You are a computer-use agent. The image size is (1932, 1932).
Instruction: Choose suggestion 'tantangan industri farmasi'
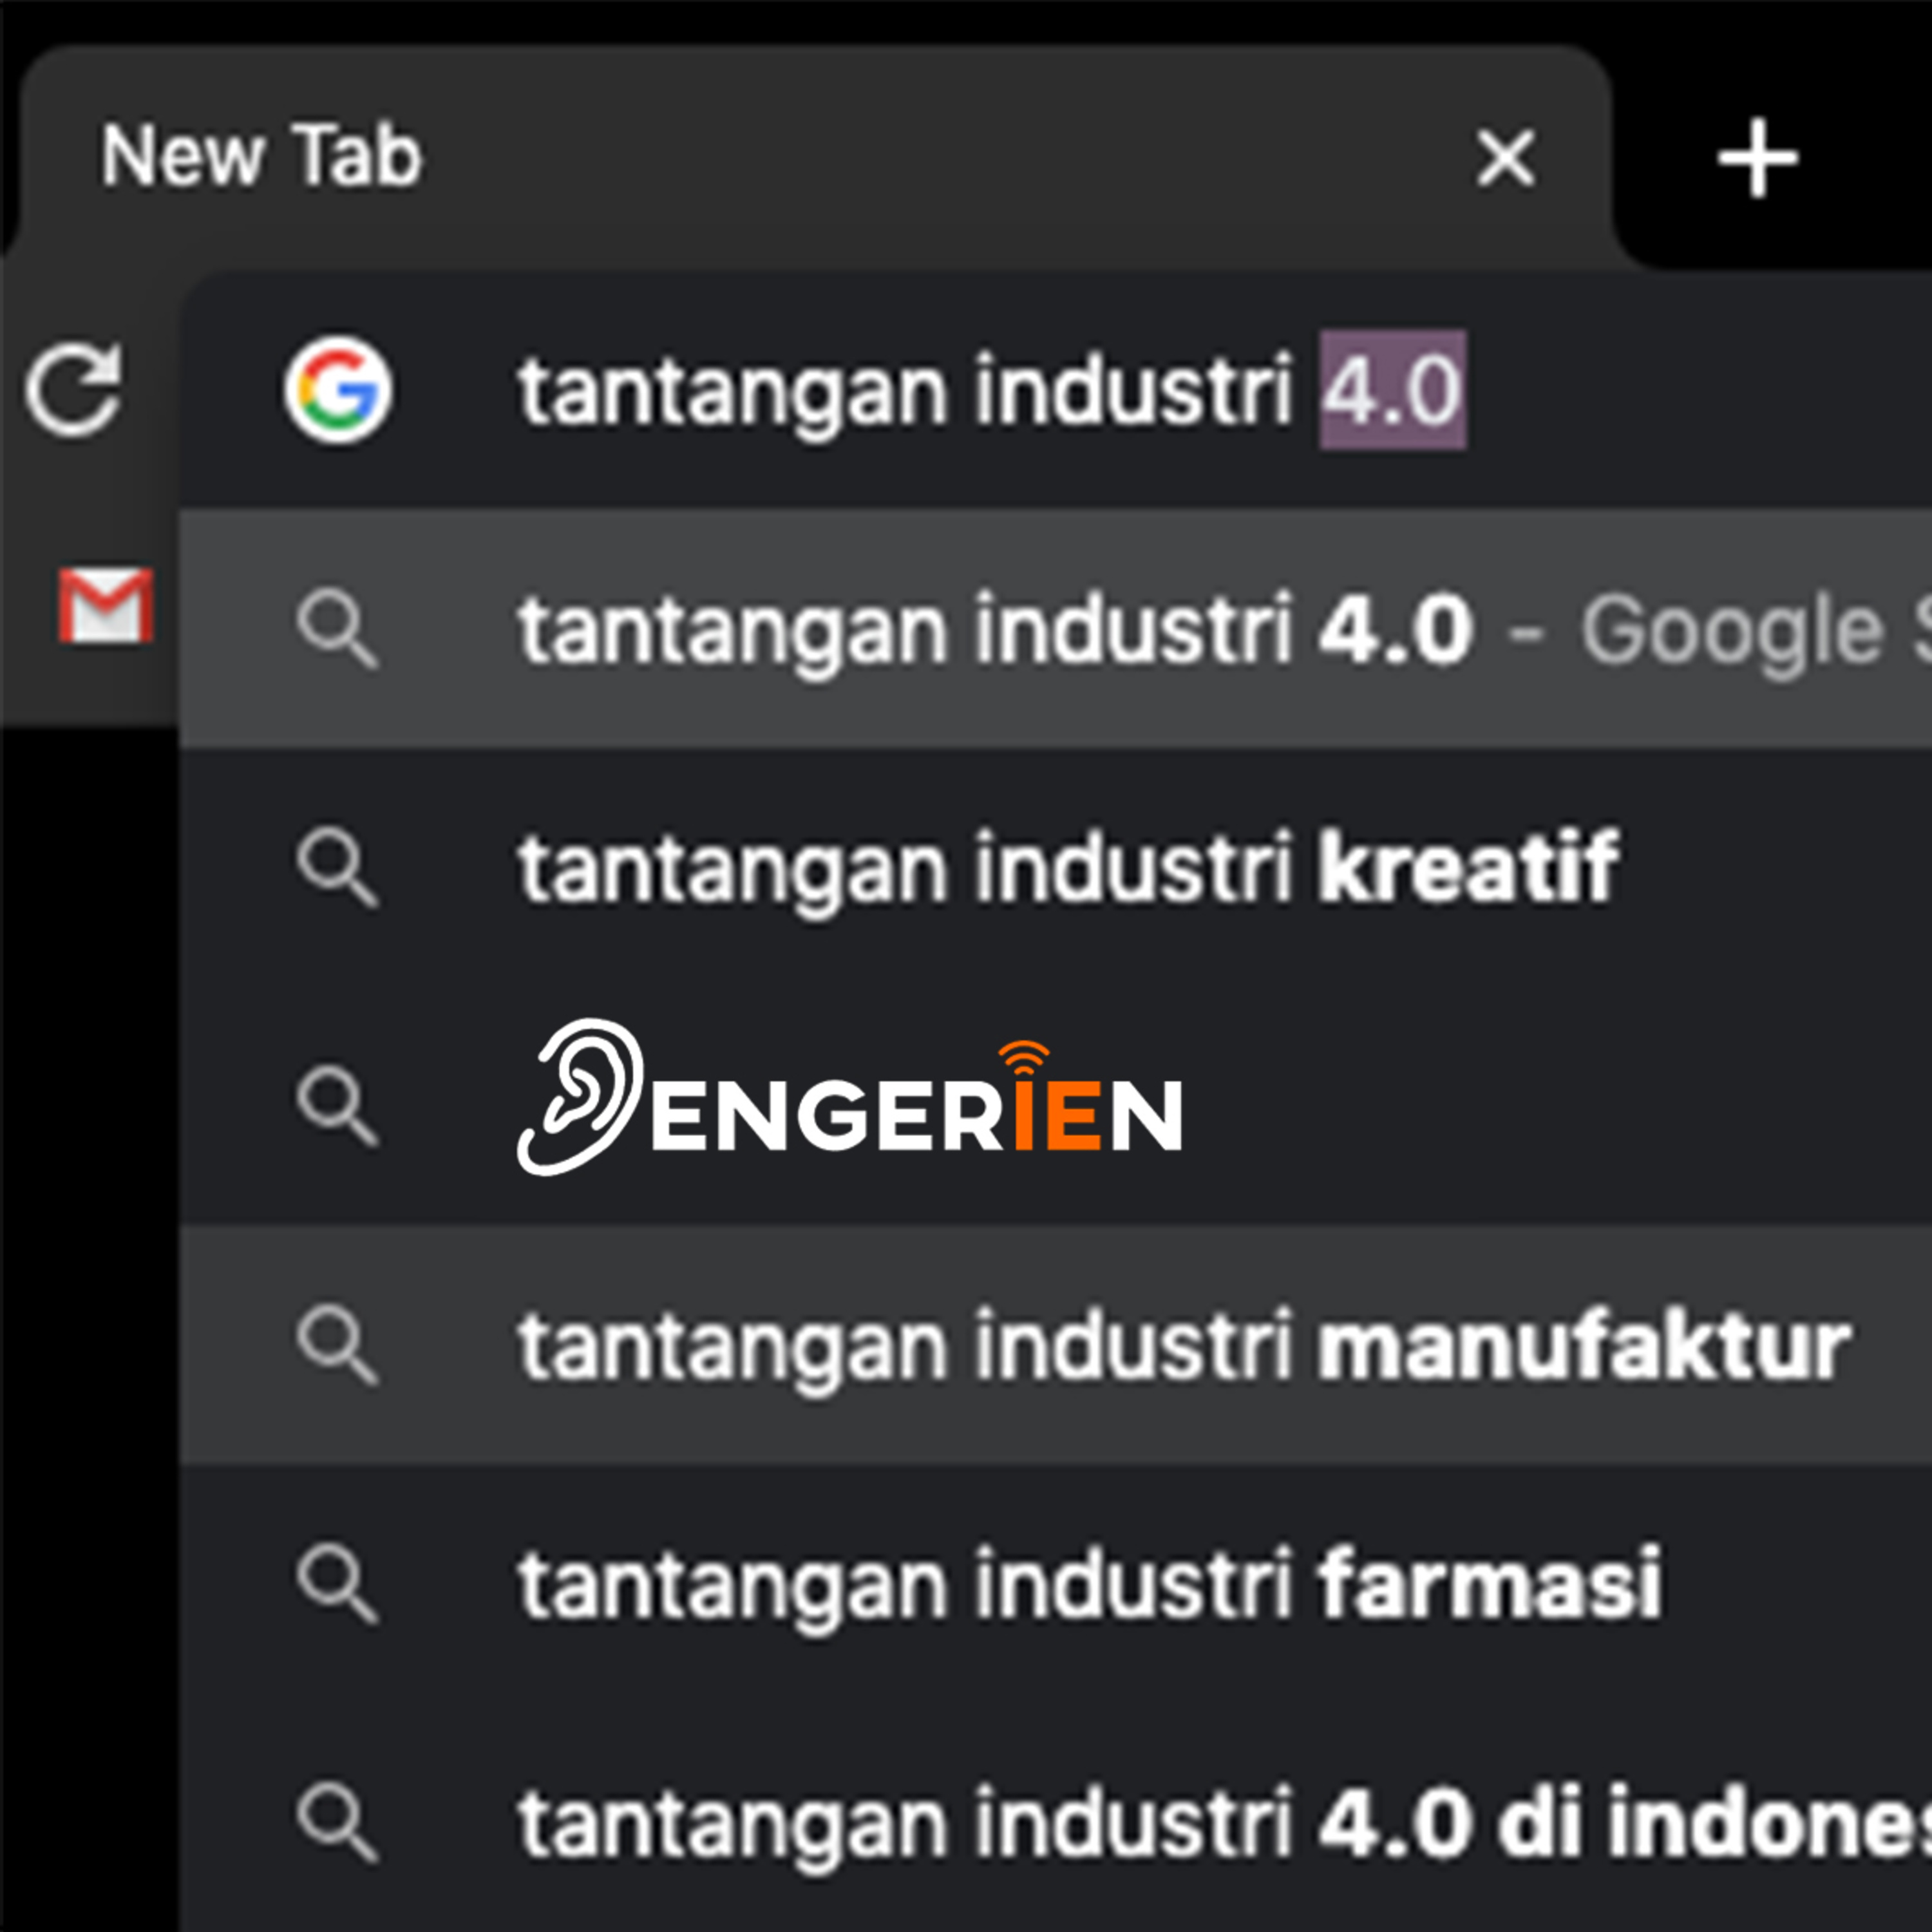pyautogui.click(x=1056, y=1584)
